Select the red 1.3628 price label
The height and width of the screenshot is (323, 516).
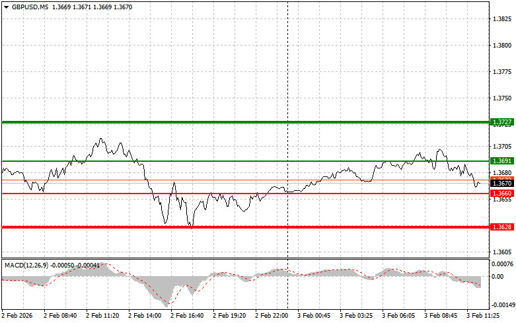click(x=502, y=227)
